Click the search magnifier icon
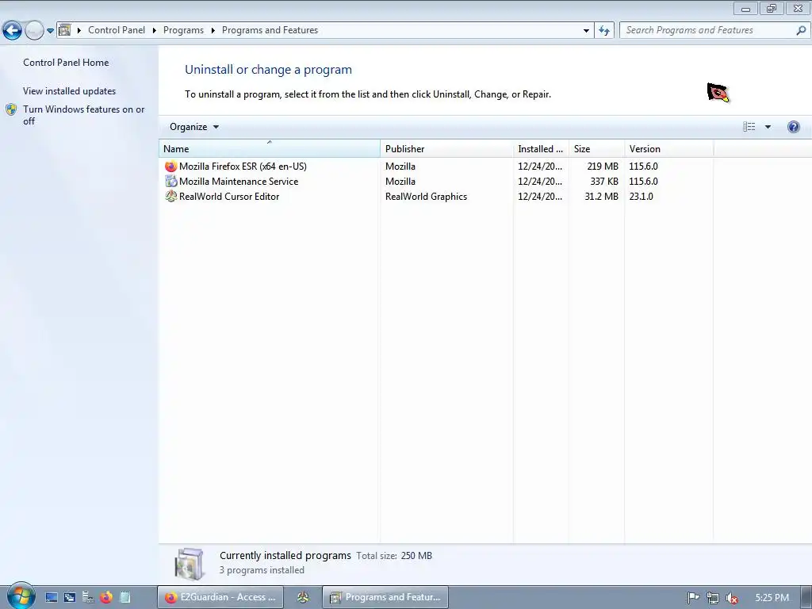This screenshot has width=812, height=609. (801, 30)
